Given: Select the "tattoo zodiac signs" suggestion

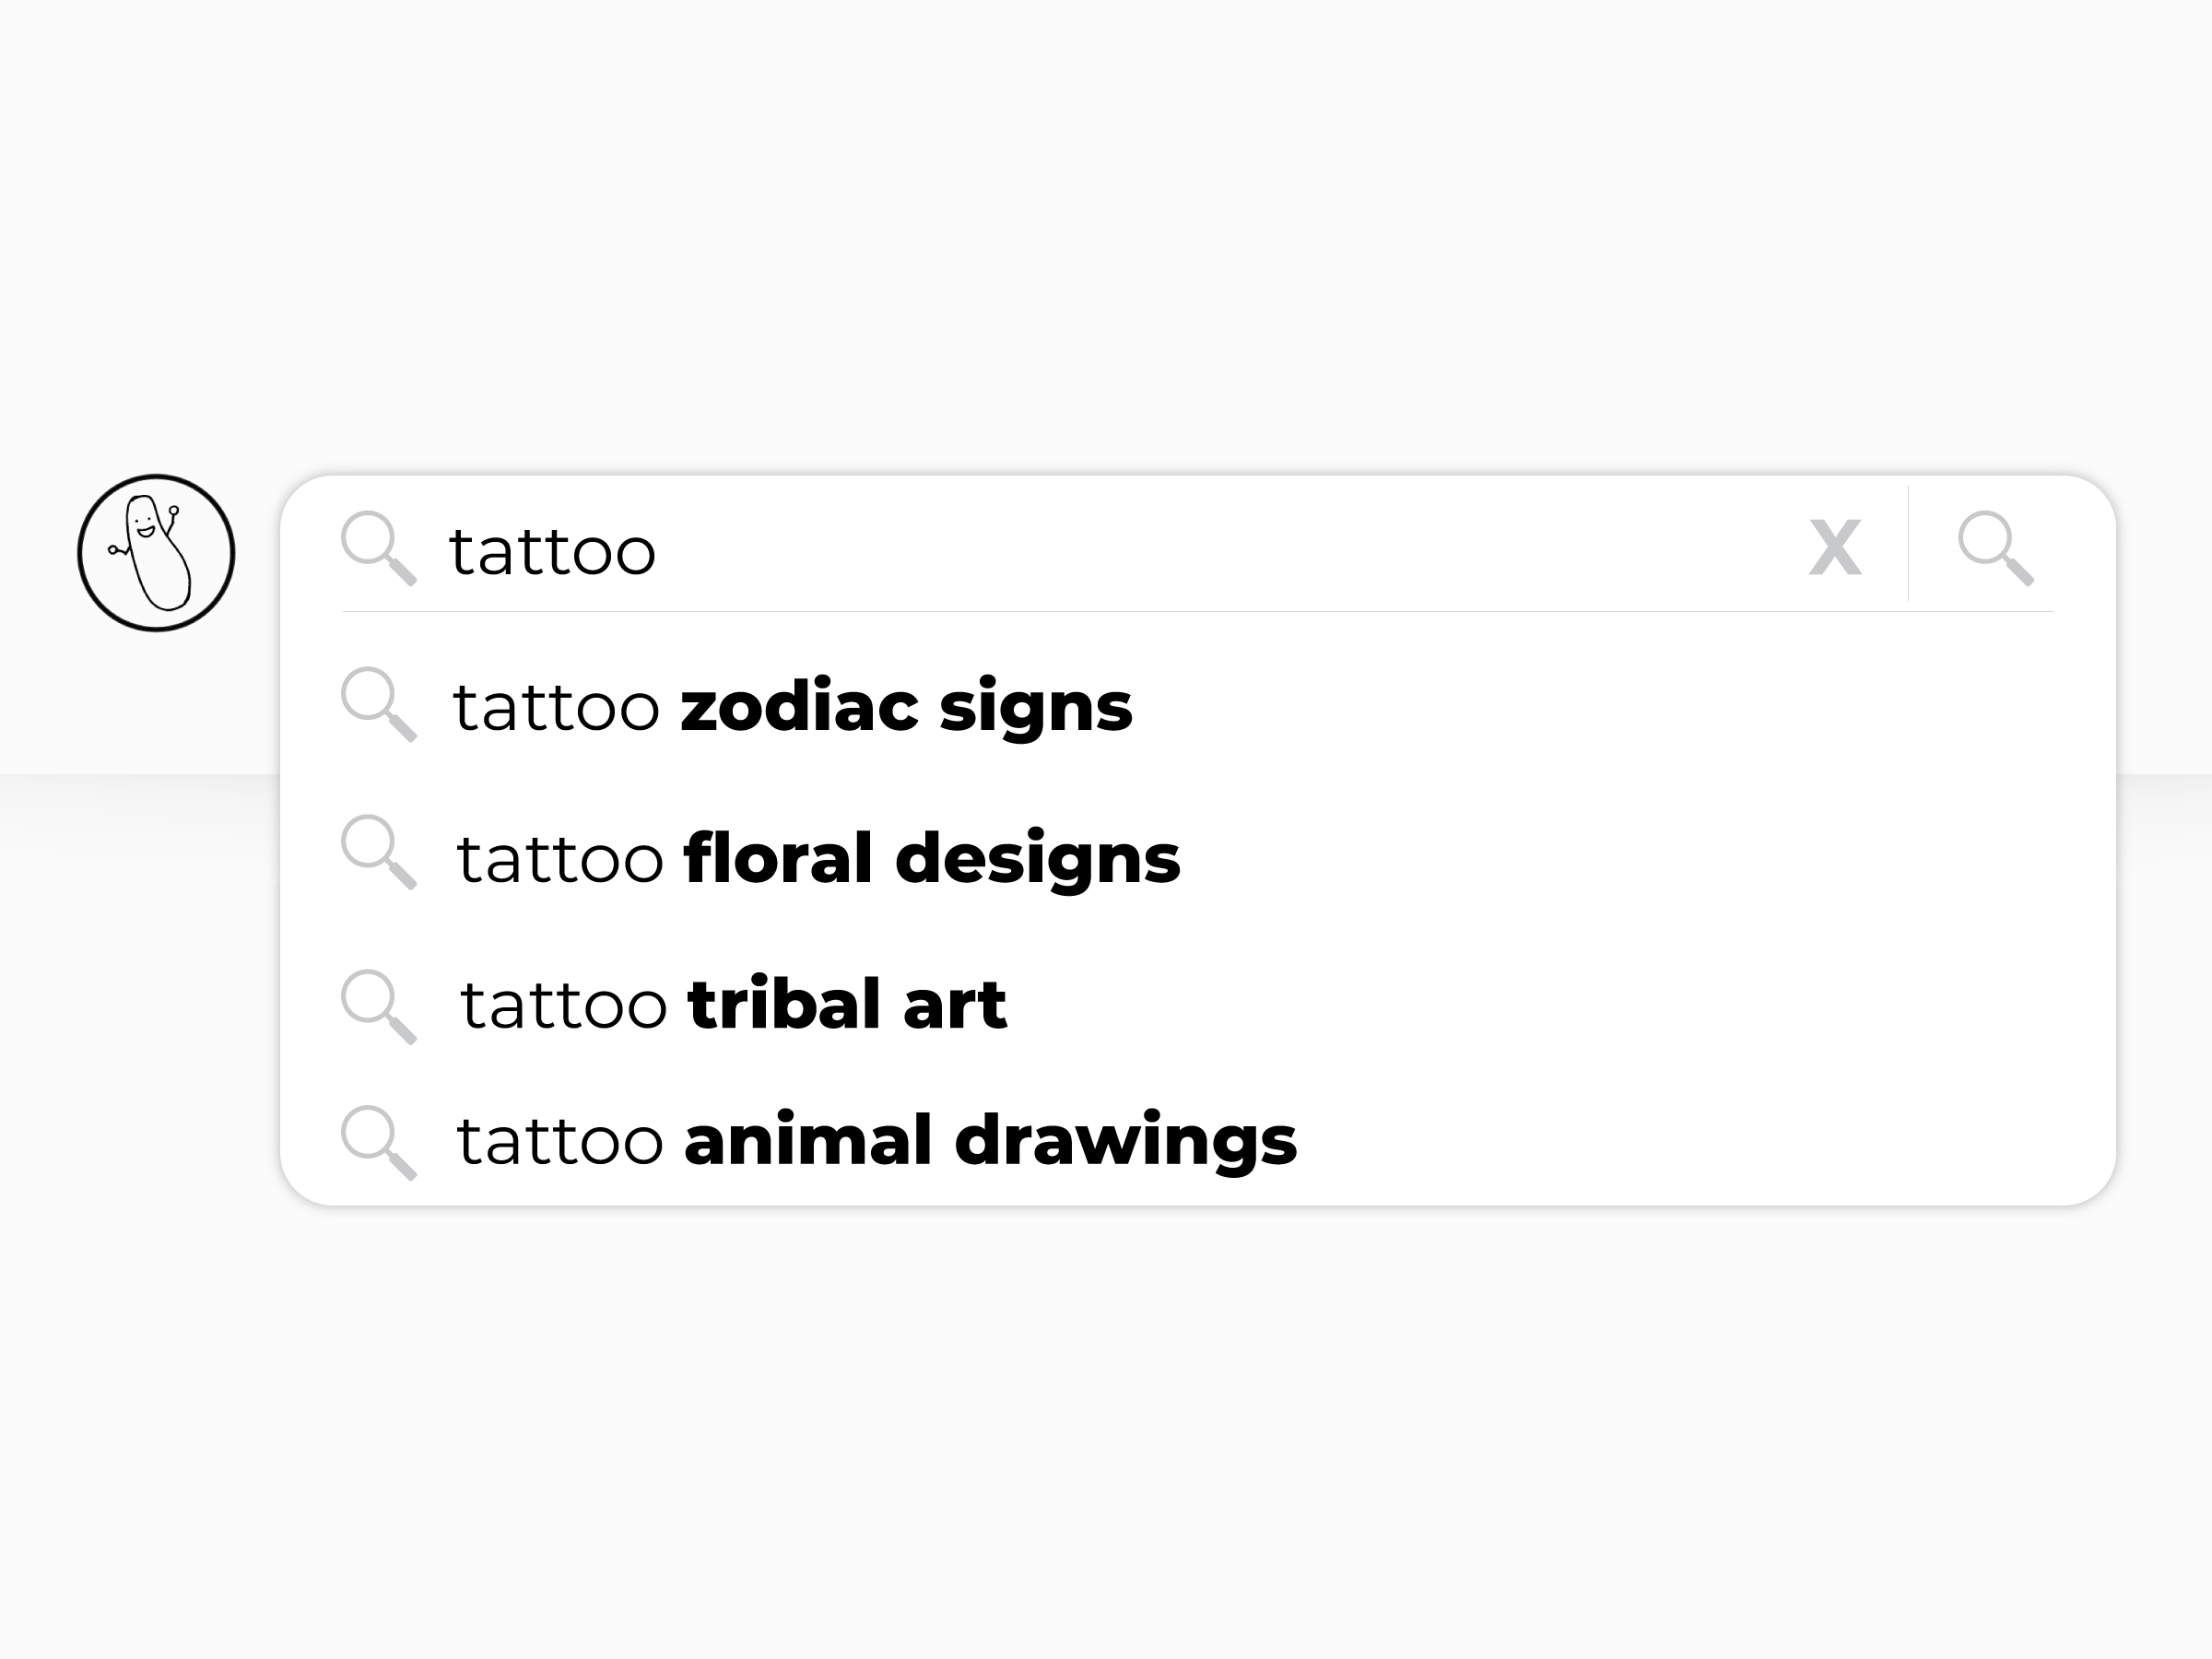Looking at the screenshot, I should [1198, 706].
